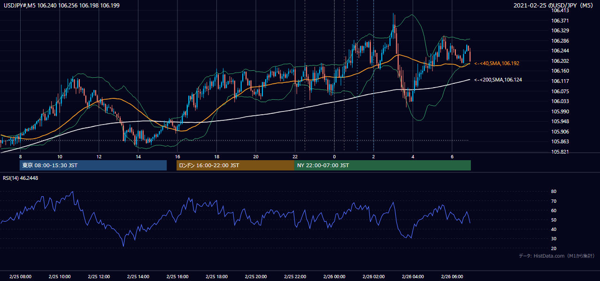Click the 2/25 18:00 time axis label

click(x=216, y=276)
